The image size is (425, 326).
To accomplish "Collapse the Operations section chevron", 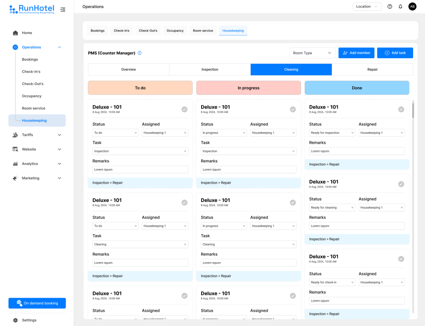I will tap(60, 47).
